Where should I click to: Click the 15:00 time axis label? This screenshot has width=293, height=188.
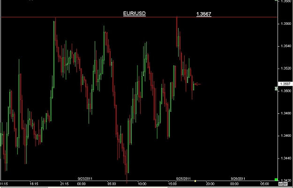[173, 184]
